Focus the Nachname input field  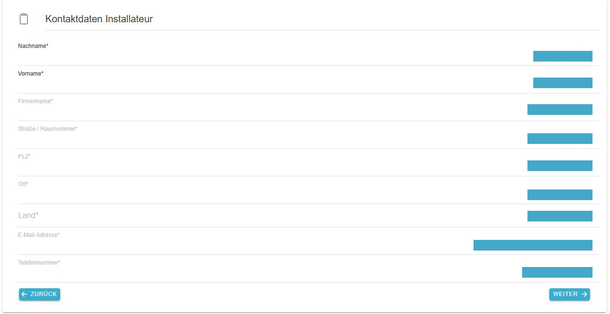243,57
